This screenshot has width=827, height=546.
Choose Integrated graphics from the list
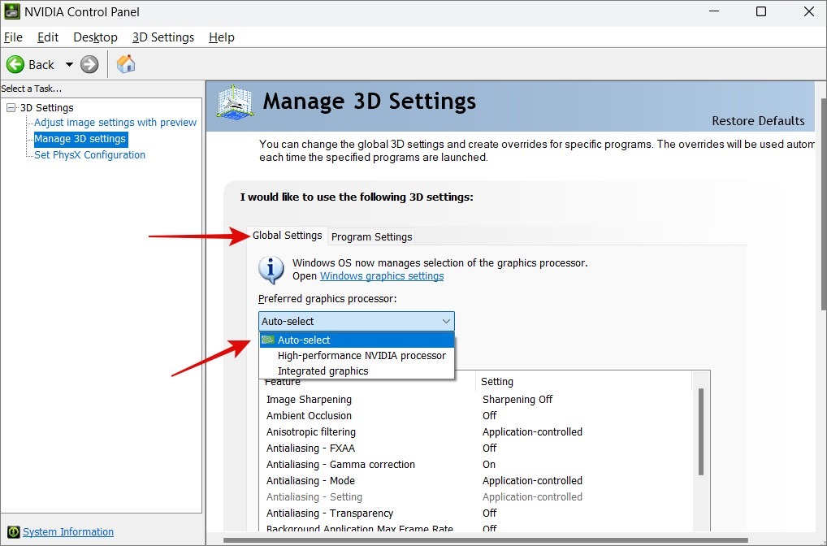tap(323, 370)
